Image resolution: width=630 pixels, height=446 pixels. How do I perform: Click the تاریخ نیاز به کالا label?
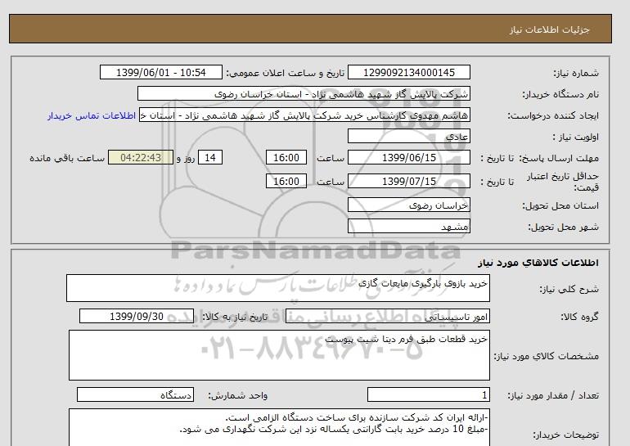tap(235, 317)
